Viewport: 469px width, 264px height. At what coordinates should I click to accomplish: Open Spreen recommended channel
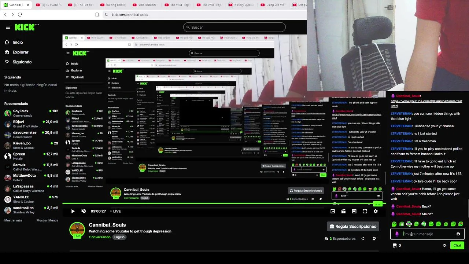pyautogui.click(x=31, y=156)
